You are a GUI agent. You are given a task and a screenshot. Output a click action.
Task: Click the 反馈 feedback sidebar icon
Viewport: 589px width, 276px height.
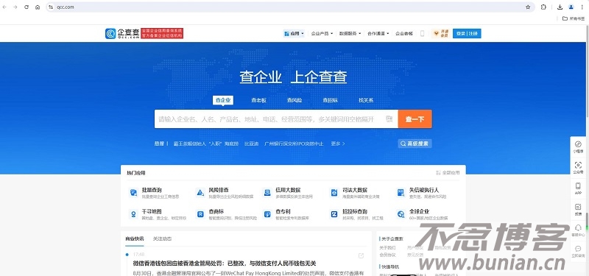[x=578, y=209]
